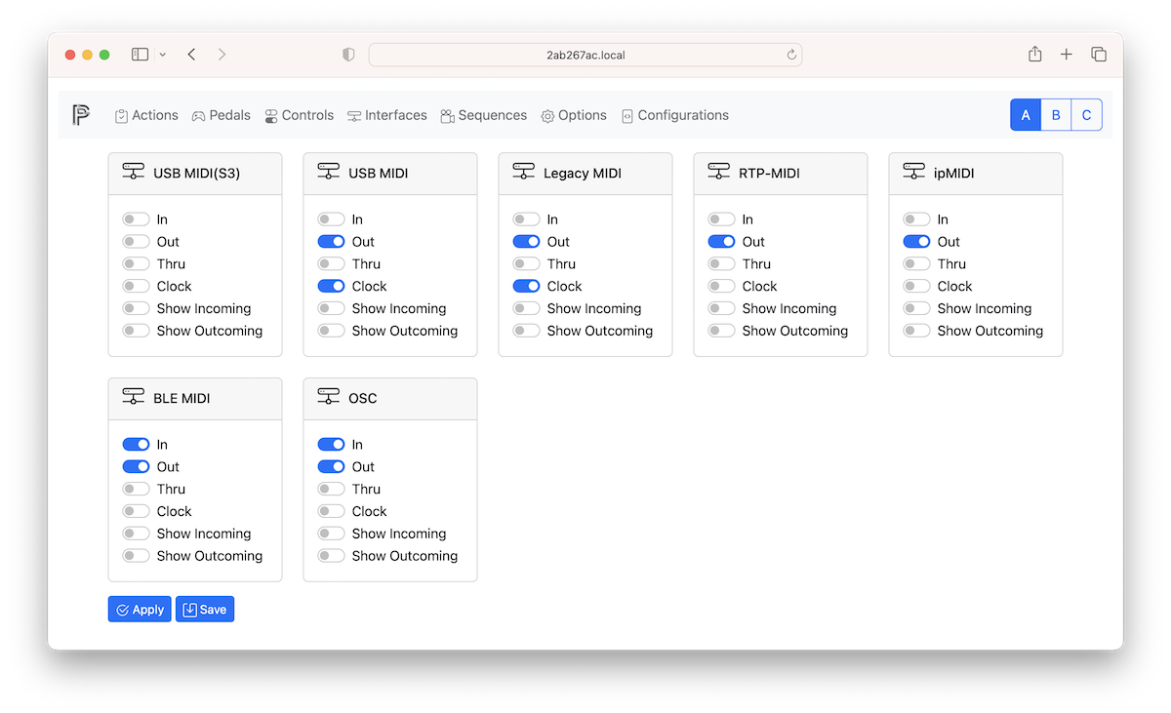The width and height of the screenshot is (1171, 713).
Task: Disable In for BLE MIDI
Action: [x=136, y=445]
